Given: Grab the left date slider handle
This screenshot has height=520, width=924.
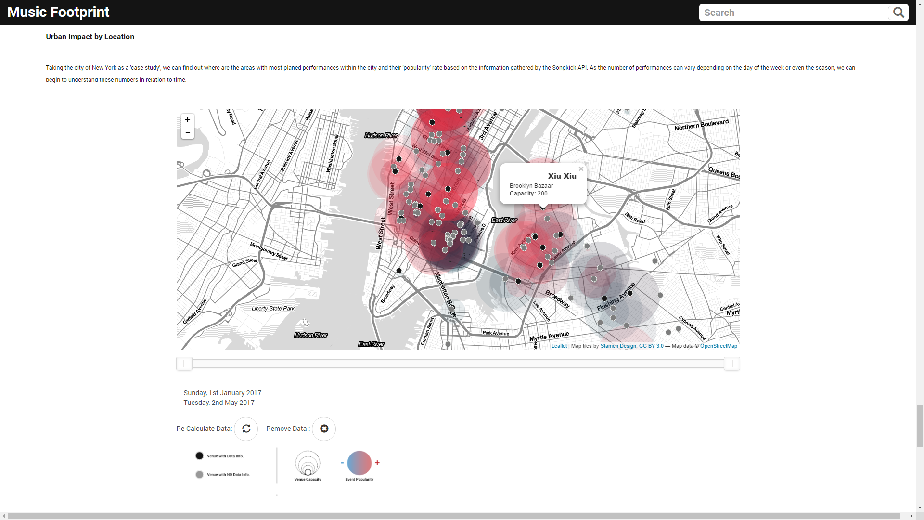Looking at the screenshot, I should [x=184, y=364].
